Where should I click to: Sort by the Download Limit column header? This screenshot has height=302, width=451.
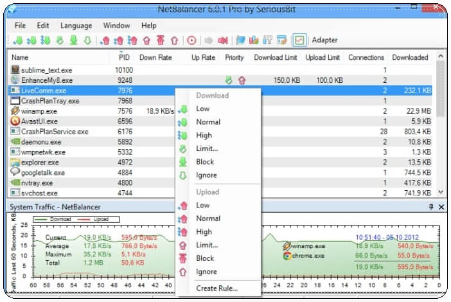tap(275, 57)
